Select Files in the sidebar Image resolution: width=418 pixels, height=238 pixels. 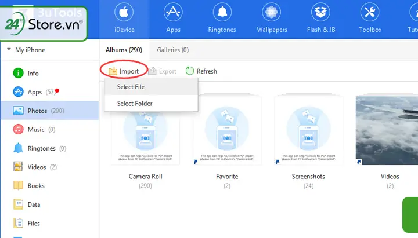[x=49, y=223]
